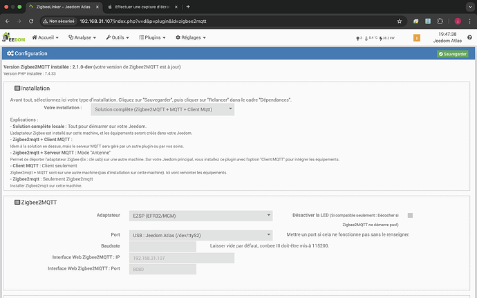Click the clipboard extension icon

click(x=428, y=21)
